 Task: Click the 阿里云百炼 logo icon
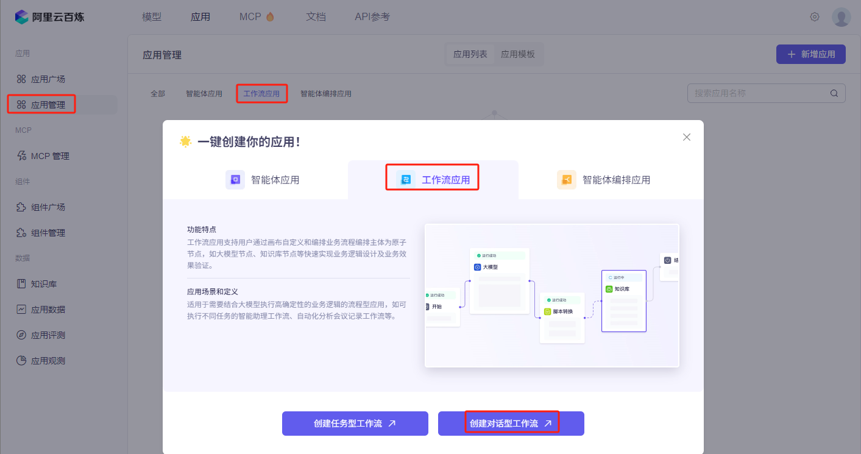(x=22, y=16)
